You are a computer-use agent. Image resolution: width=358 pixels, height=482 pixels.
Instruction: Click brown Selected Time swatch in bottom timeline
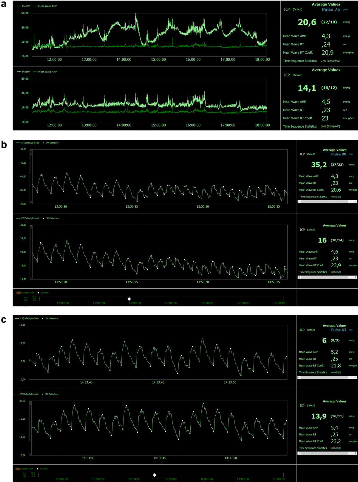18,469
